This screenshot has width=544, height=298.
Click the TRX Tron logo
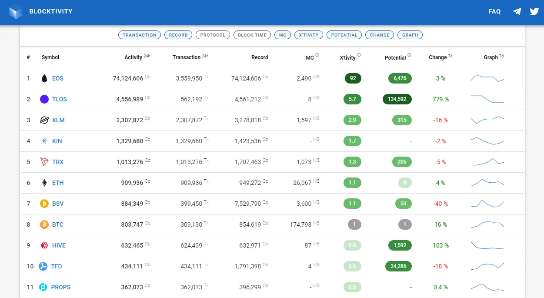pyautogui.click(x=44, y=162)
